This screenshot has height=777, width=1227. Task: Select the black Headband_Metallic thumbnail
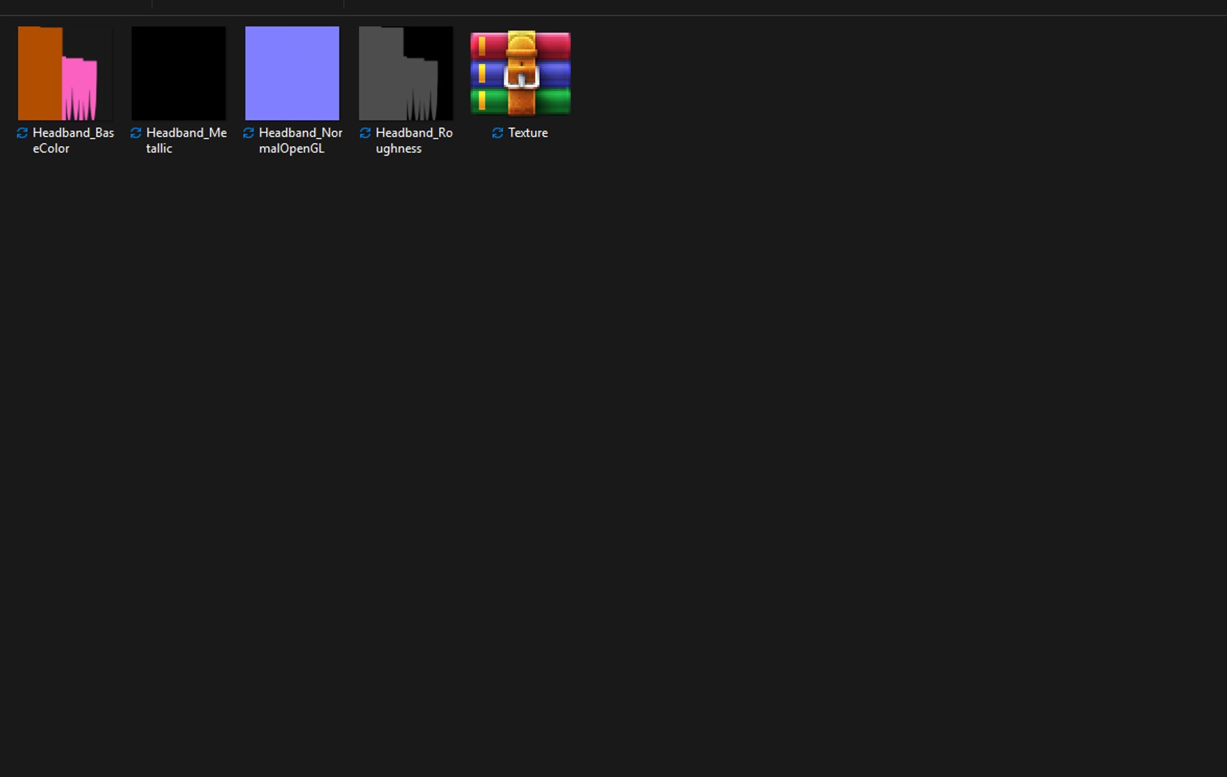click(178, 73)
